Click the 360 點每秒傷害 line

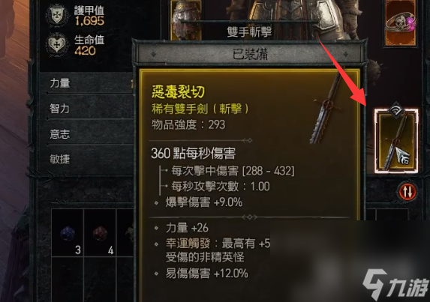(194, 154)
